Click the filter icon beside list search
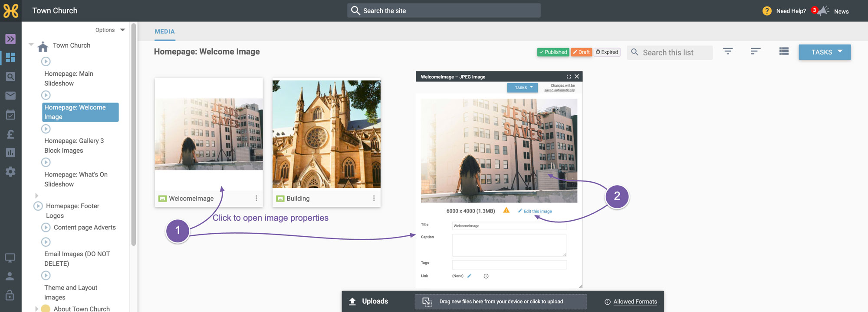Image resolution: width=868 pixels, height=312 pixels. click(x=728, y=51)
